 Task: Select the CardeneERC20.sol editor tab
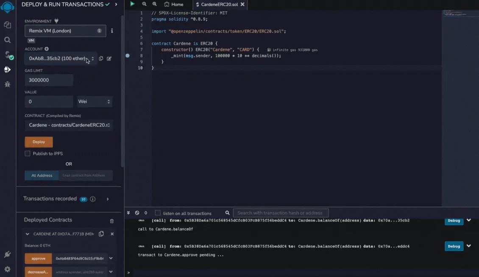tap(219, 4)
